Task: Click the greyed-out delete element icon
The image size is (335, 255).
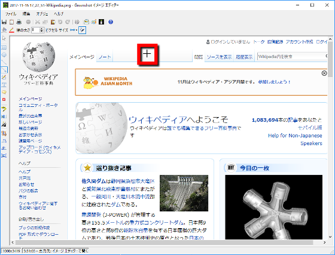Action: 28,21
